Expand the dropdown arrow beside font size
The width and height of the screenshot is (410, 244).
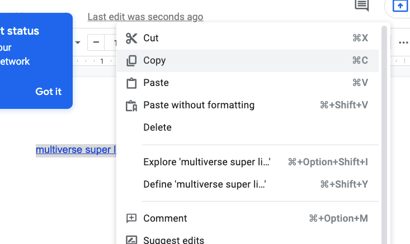coord(78,42)
